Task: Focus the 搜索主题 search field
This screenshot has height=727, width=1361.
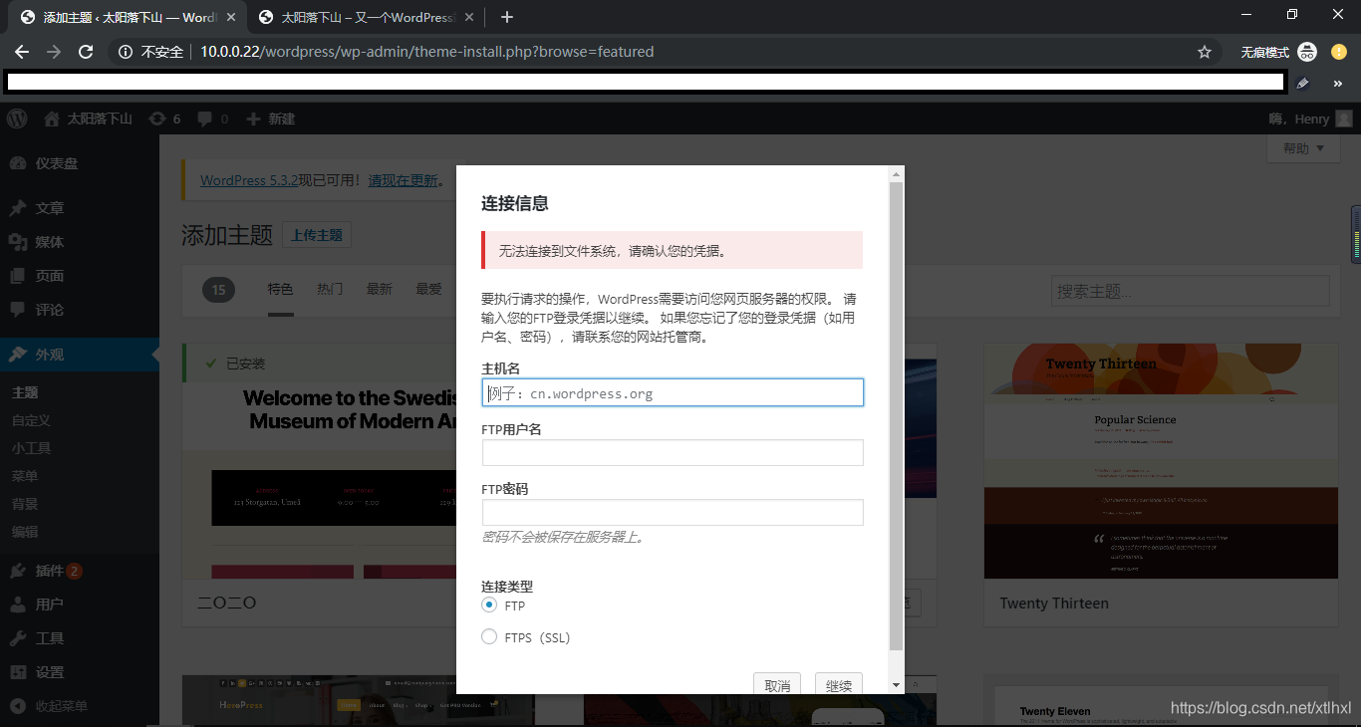Action: coord(1191,291)
